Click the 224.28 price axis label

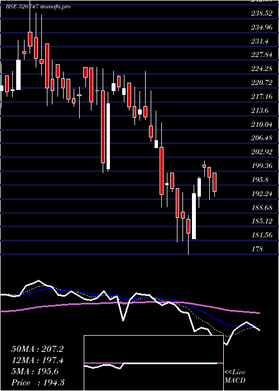[x=262, y=69]
